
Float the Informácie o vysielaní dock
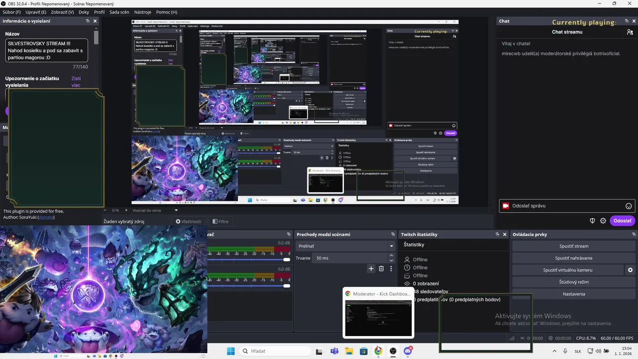point(88,21)
